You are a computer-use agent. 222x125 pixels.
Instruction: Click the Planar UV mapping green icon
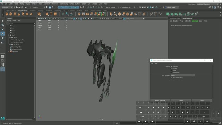pos(168,14)
